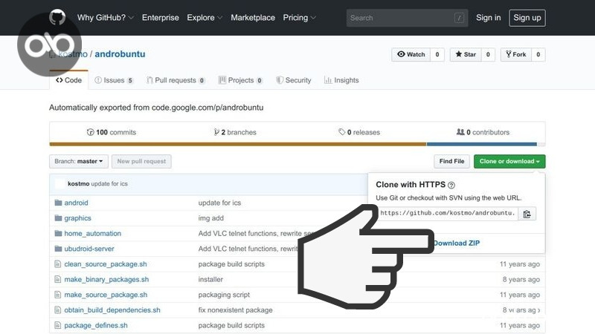Open the Branch: master dropdown
This screenshot has width=595, height=334.
point(79,161)
